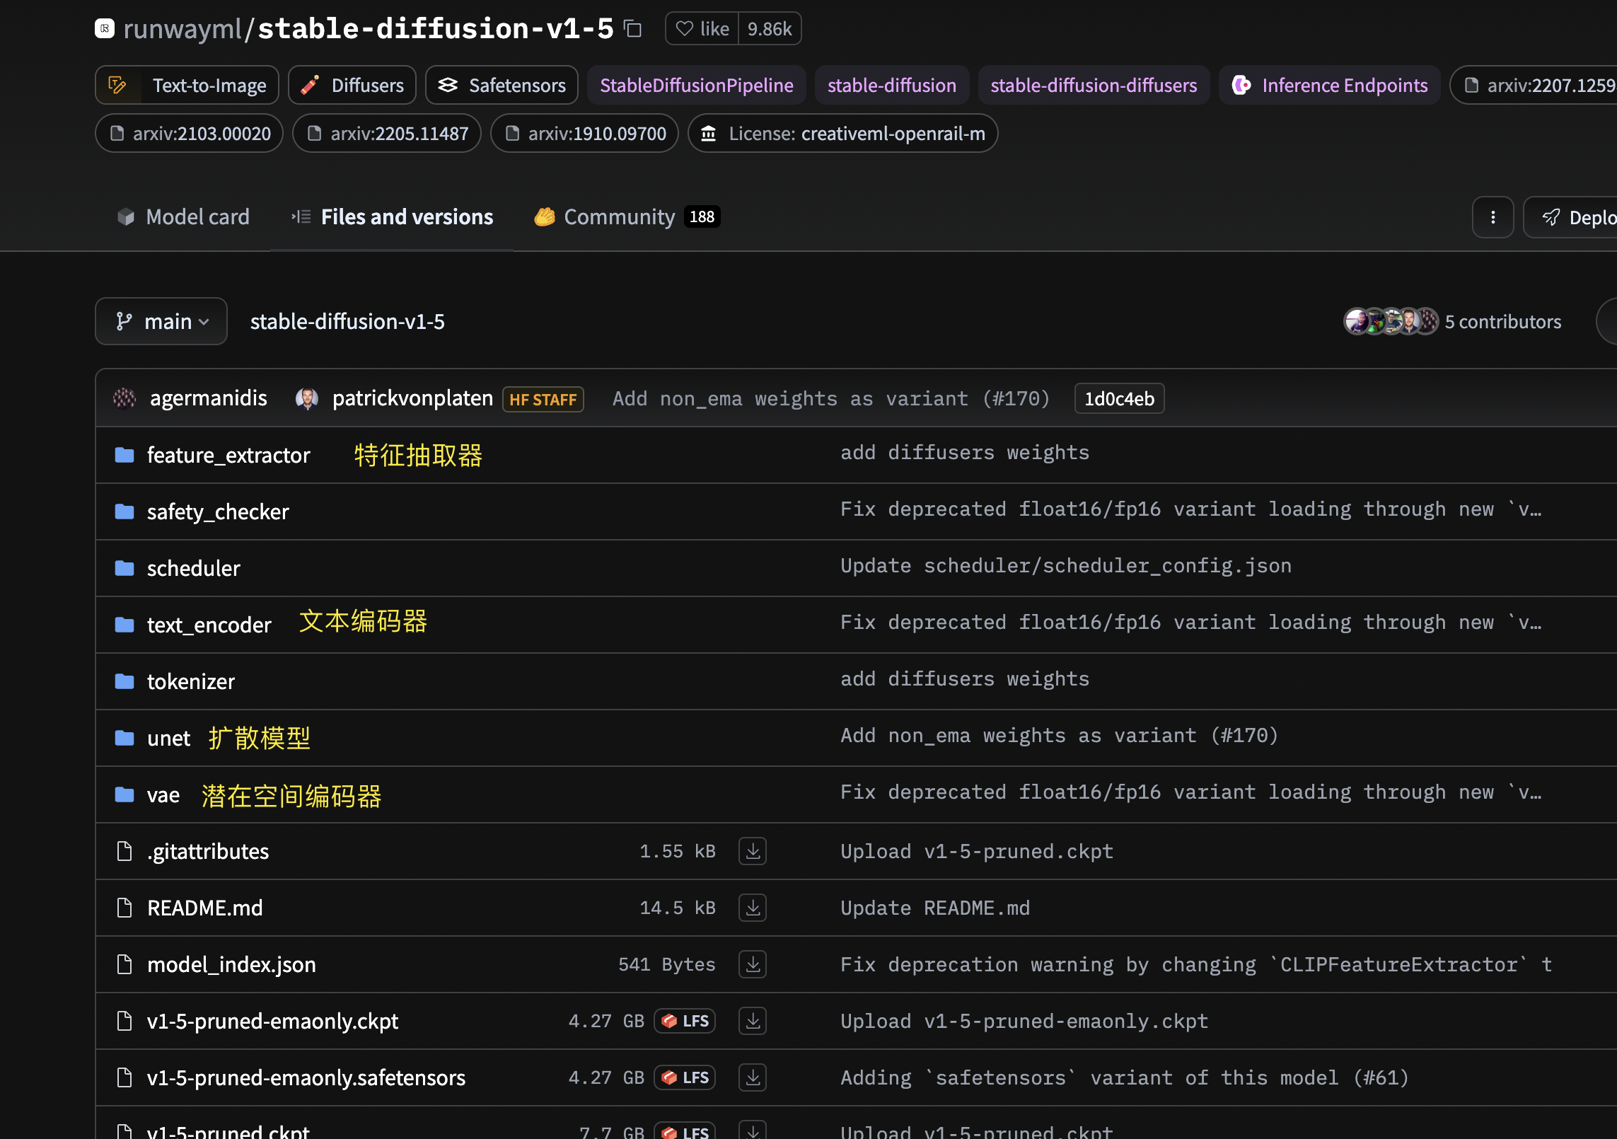Open the feature_extractor folder

pyautogui.click(x=228, y=455)
